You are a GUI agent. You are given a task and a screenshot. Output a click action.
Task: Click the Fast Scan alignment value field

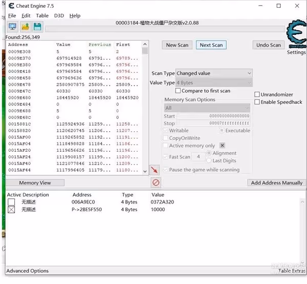tap(198, 157)
